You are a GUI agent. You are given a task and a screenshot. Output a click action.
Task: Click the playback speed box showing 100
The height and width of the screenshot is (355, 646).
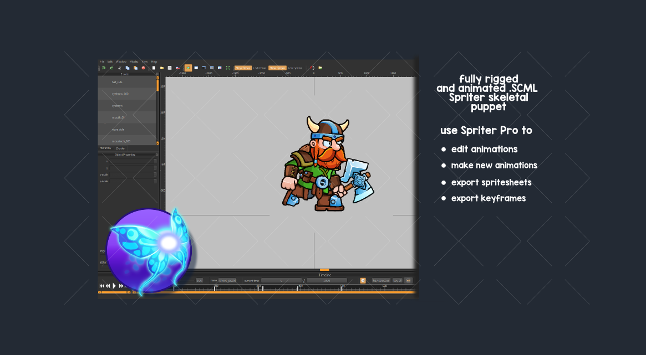click(200, 281)
